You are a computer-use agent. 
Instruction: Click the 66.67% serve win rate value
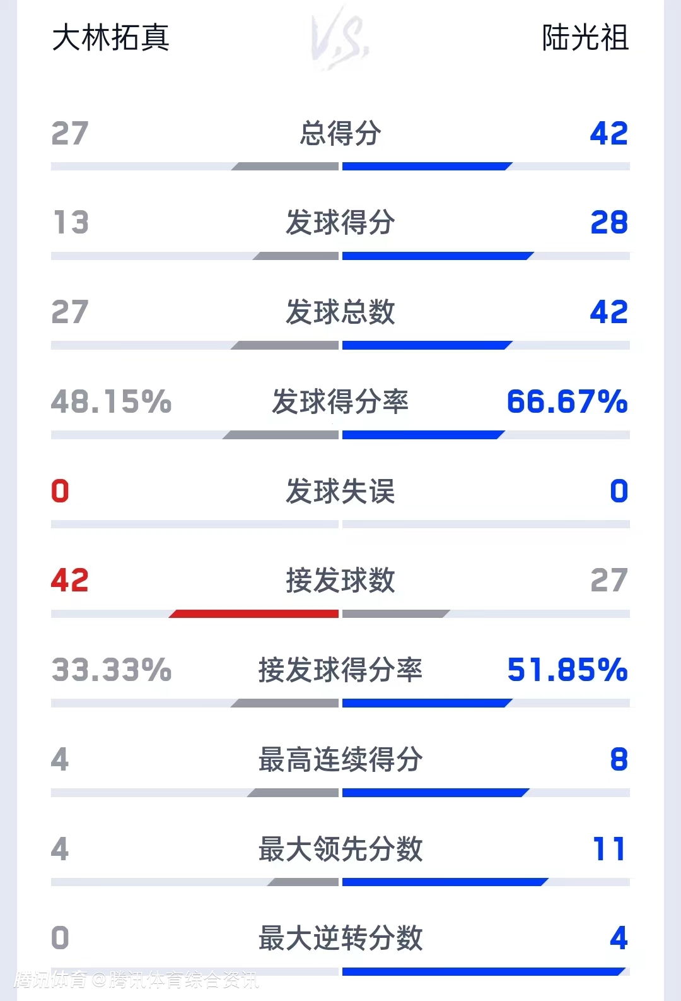tap(567, 402)
